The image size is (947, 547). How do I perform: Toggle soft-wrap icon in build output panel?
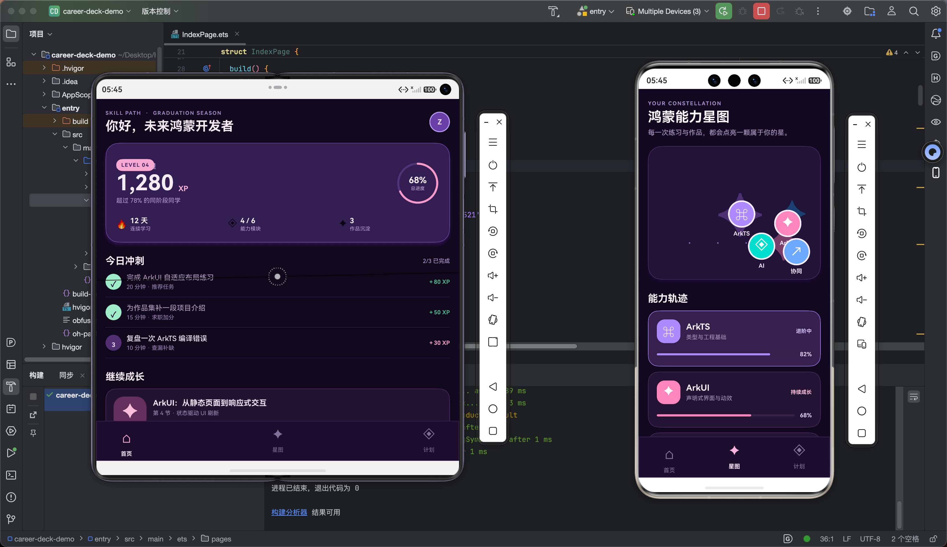(x=913, y=397)
